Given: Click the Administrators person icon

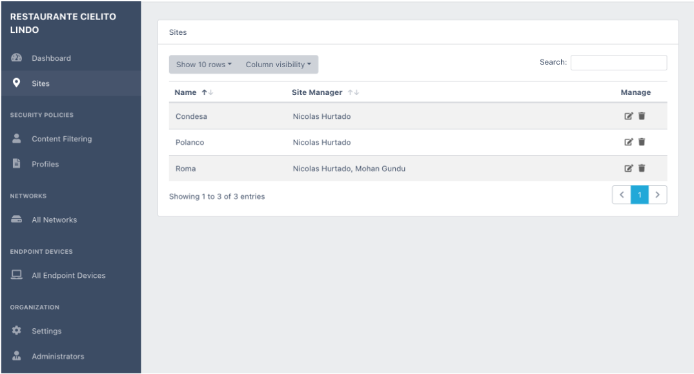Looking at the screenshot, I should (x=16, y=355).
